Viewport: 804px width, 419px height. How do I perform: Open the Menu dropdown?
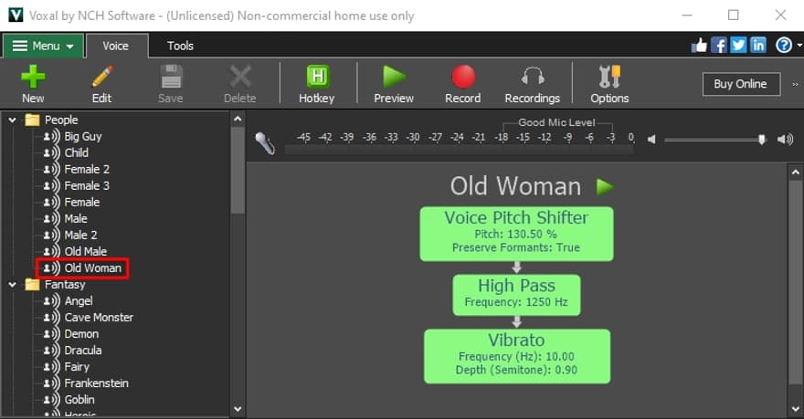click(43, 46)
